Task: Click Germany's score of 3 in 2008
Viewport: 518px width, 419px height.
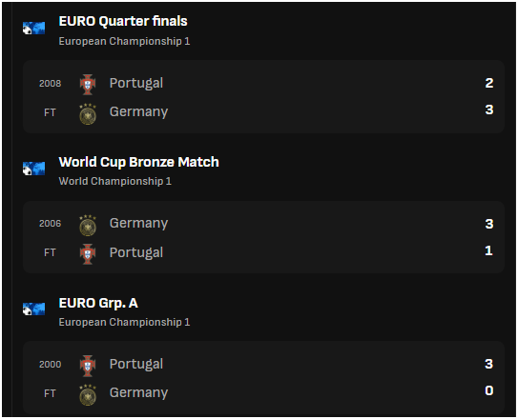Action: (489, 110)
